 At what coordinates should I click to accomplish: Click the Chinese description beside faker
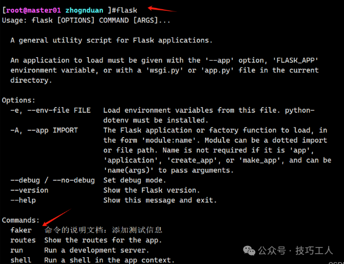[103, 230]
